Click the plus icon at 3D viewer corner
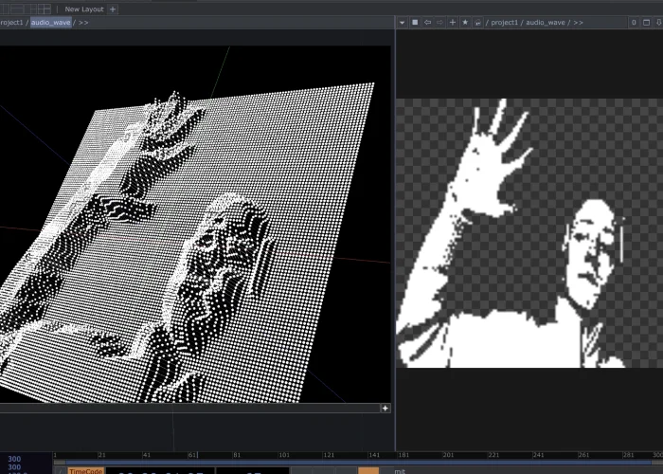 pyautogui.click(x=385, y=409)
